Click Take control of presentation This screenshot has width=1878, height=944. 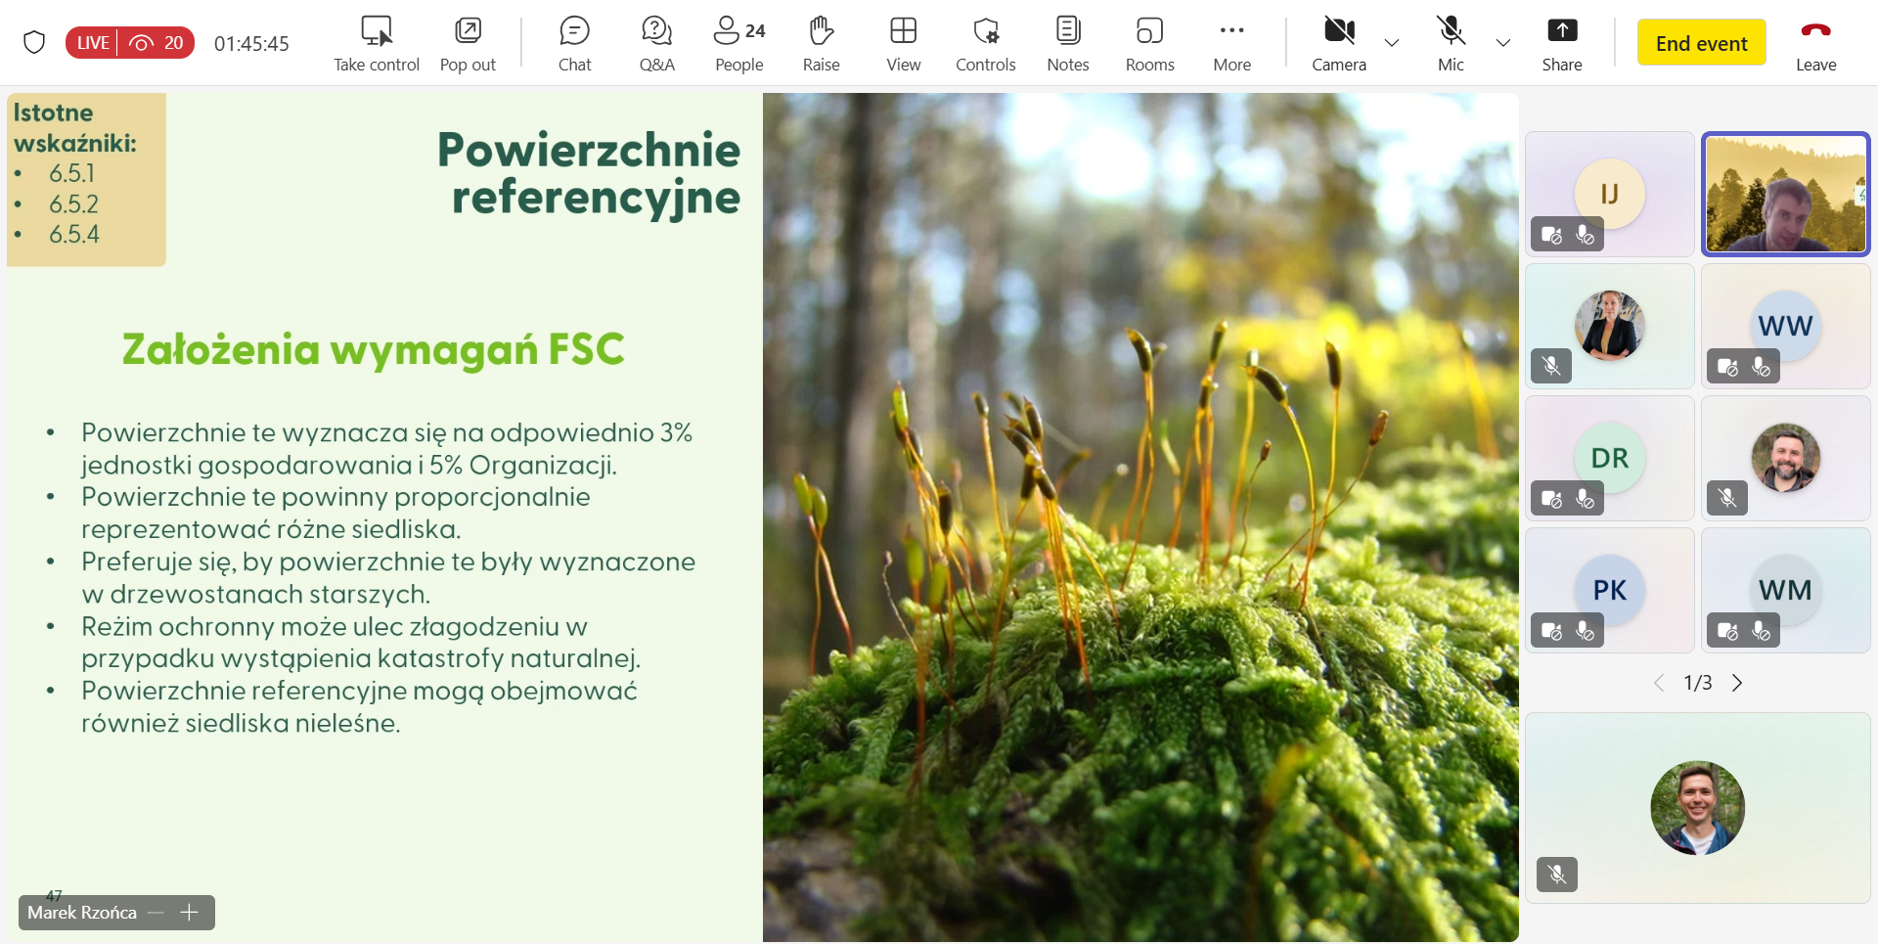[377, 43]
